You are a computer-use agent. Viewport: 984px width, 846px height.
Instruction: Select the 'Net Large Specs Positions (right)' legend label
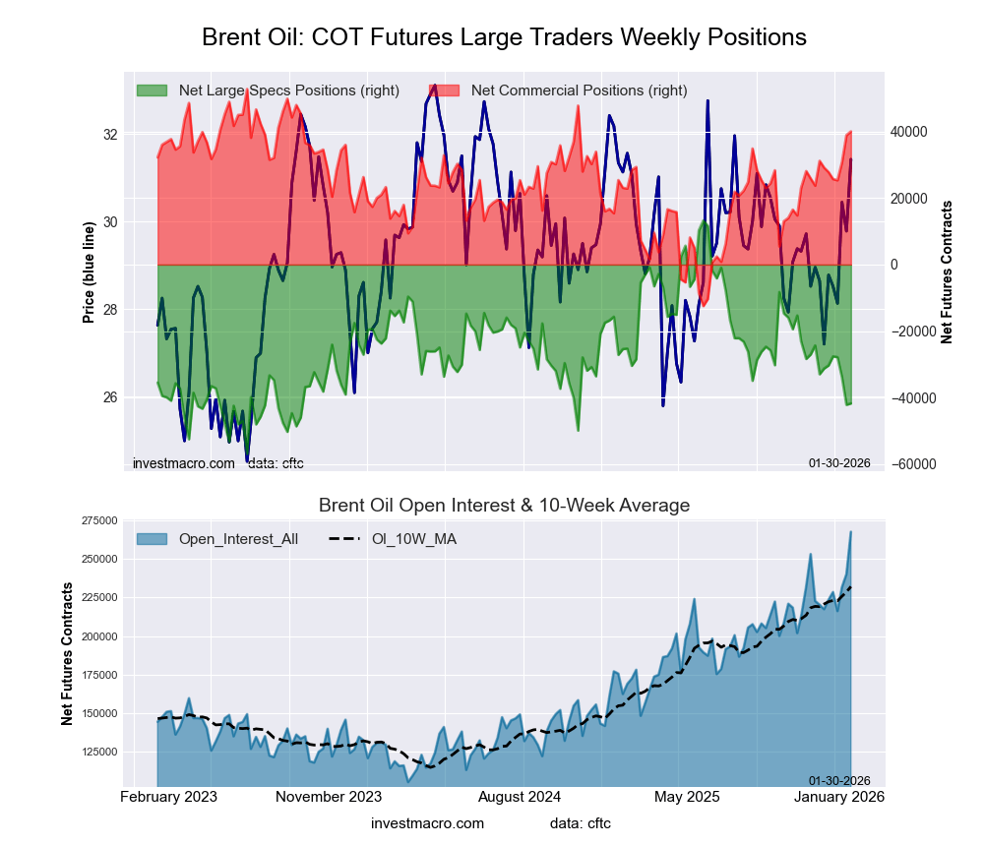click(288, 91)
